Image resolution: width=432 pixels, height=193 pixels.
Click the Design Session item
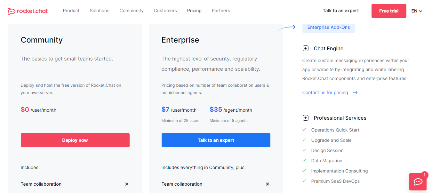[x=327, y=150]
